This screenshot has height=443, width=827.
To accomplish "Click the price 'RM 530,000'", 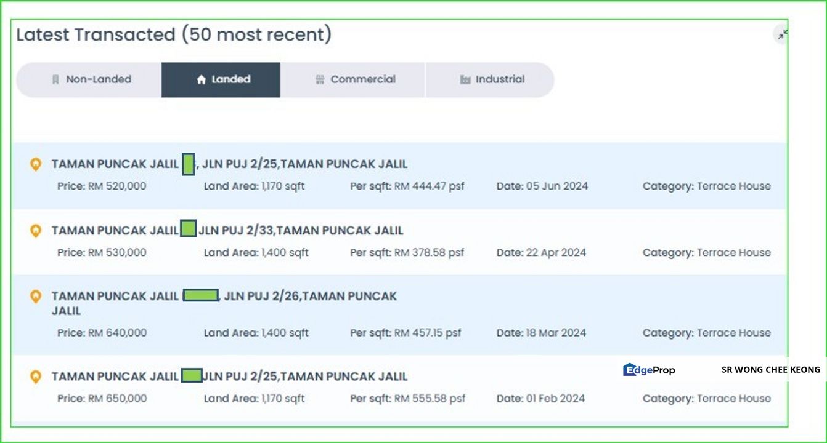I will coord(117,252).
